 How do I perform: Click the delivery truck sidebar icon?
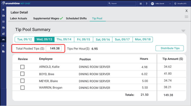pyautogui.click(x=3, y=16)
